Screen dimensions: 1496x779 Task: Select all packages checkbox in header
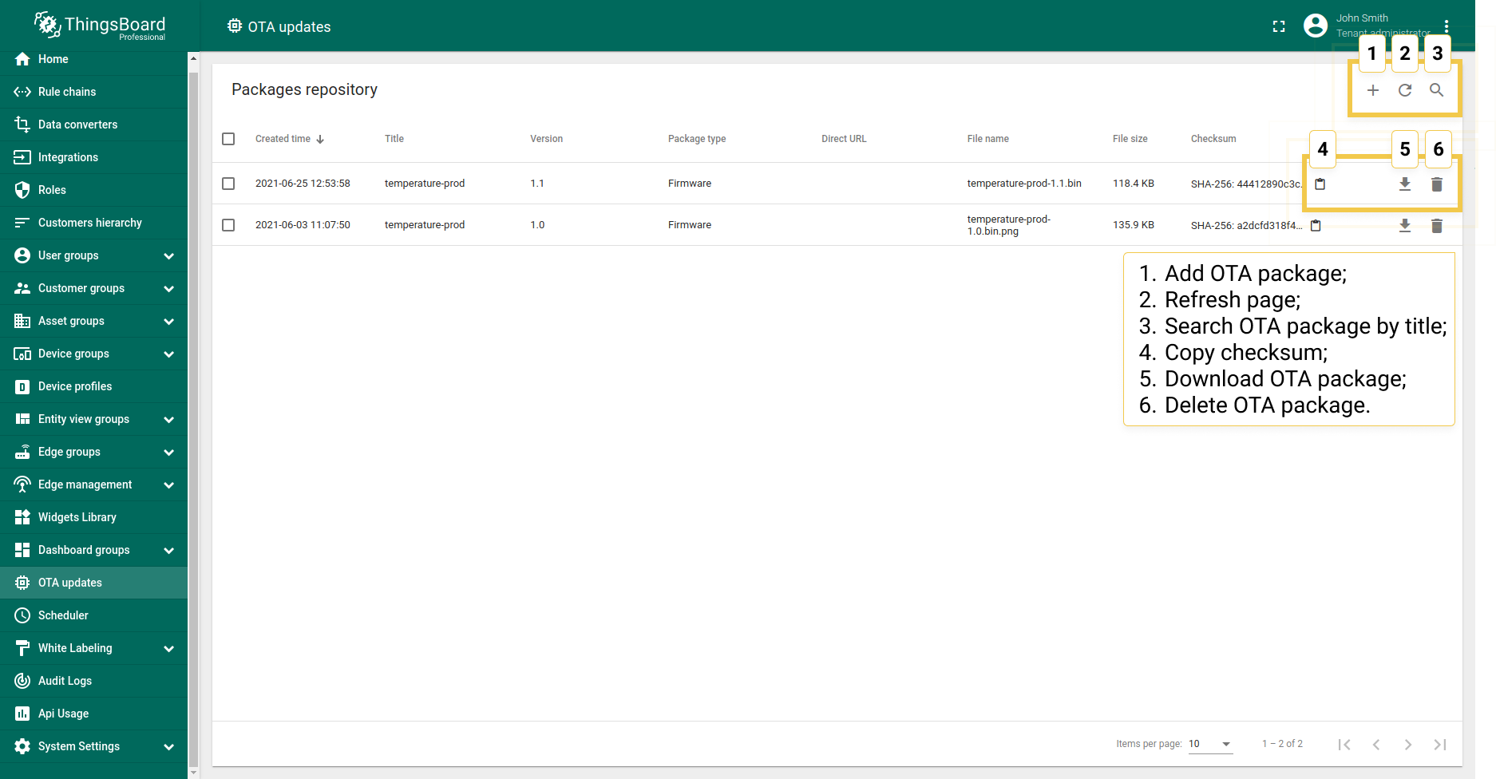pyautogui.click(x=228, y=139)
